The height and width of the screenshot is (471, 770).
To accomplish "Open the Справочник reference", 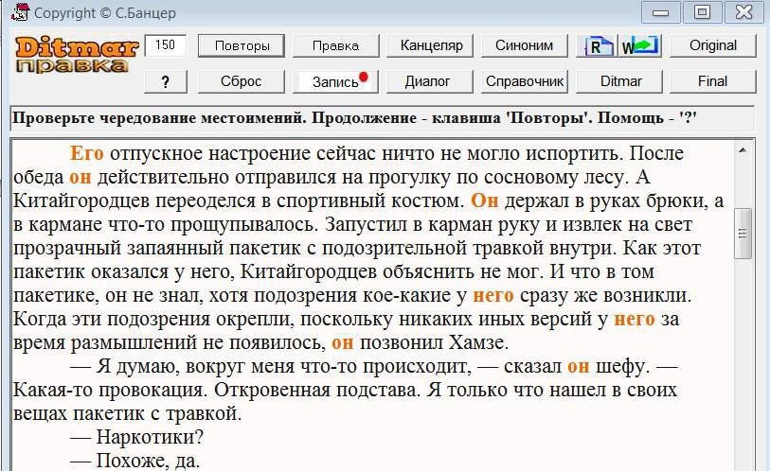I will click(x=525, y=81).
